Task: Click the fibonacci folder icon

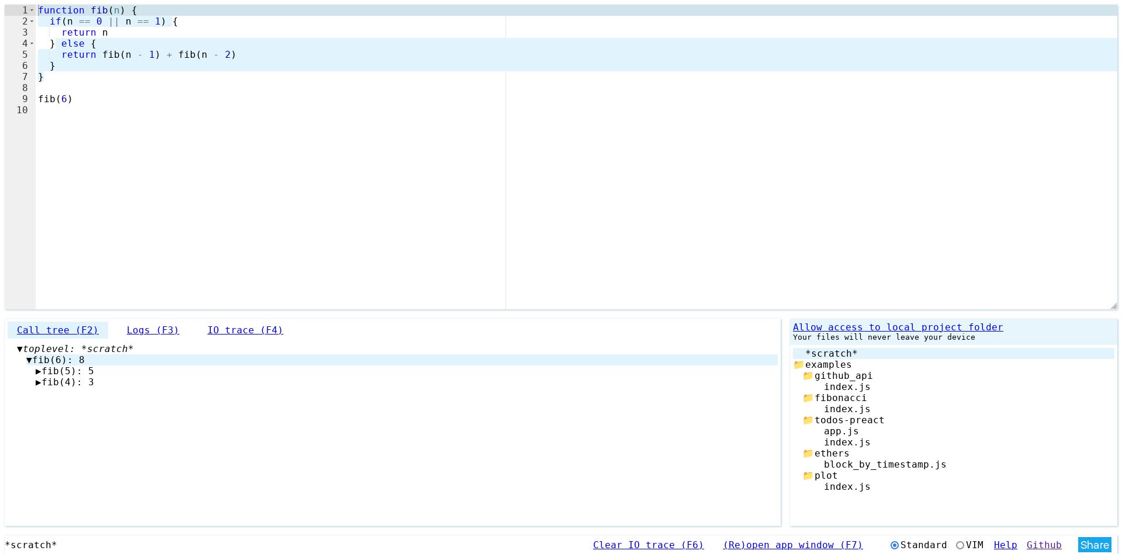Action: 808,398
